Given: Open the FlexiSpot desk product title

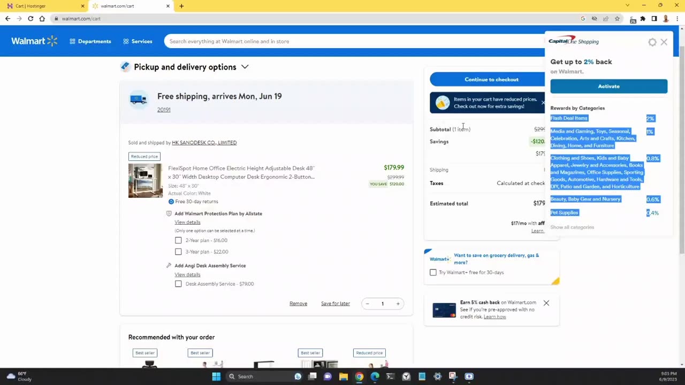Looking at the screenshot, I should (241, 173).
